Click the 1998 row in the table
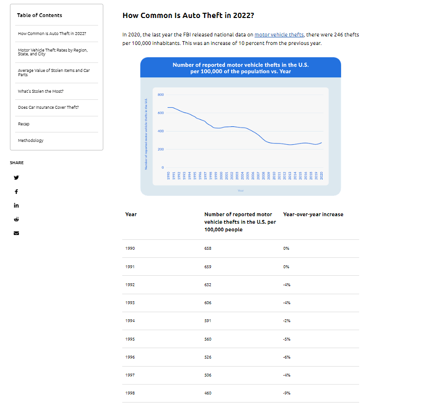 pos(240,393)
